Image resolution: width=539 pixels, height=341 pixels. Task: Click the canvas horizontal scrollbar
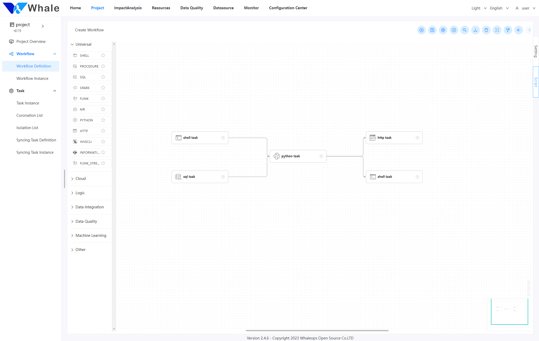(x=317, y=330)
